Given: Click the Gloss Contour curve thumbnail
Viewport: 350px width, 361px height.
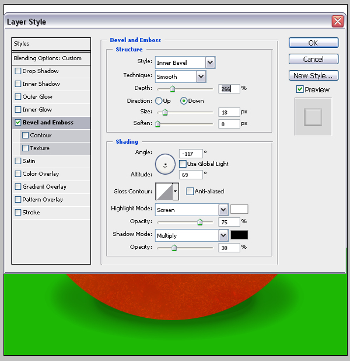Looking at the screenshot, I should tap(164, 192).
